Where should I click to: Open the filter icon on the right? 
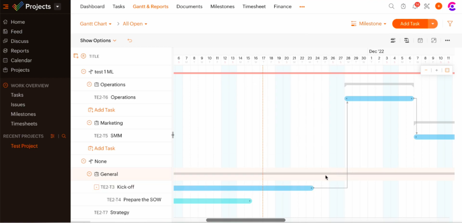450,23
